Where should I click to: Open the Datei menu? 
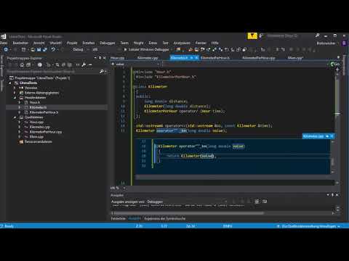click(x=4, y=43)
